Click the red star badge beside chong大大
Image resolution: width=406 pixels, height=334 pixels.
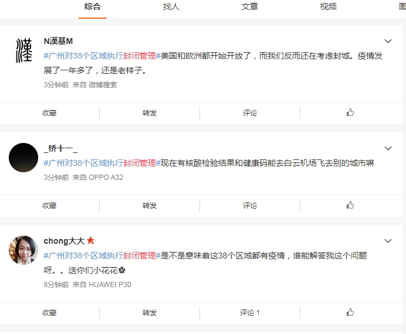coord(90,241)
